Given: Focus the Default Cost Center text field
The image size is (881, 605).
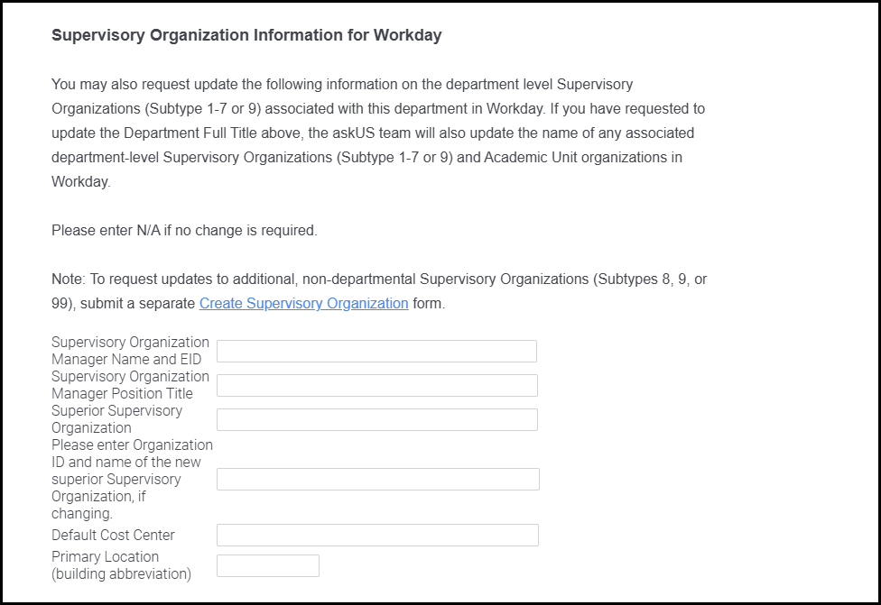Looking at the screenshot, I should click(377, 536).
